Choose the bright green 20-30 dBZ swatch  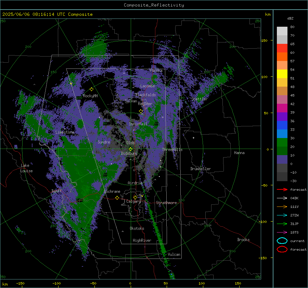(x=282, y=142)
